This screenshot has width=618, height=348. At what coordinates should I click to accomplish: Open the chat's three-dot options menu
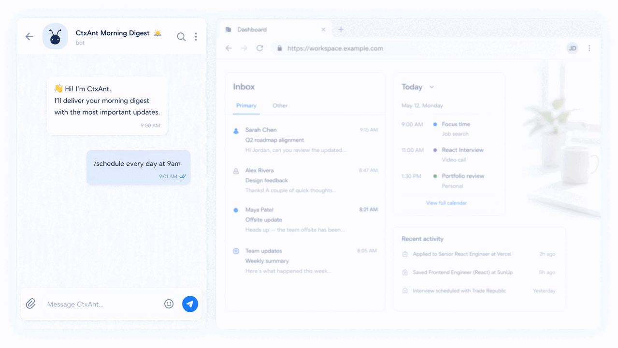pyautogui.click(x=196, y=37)
